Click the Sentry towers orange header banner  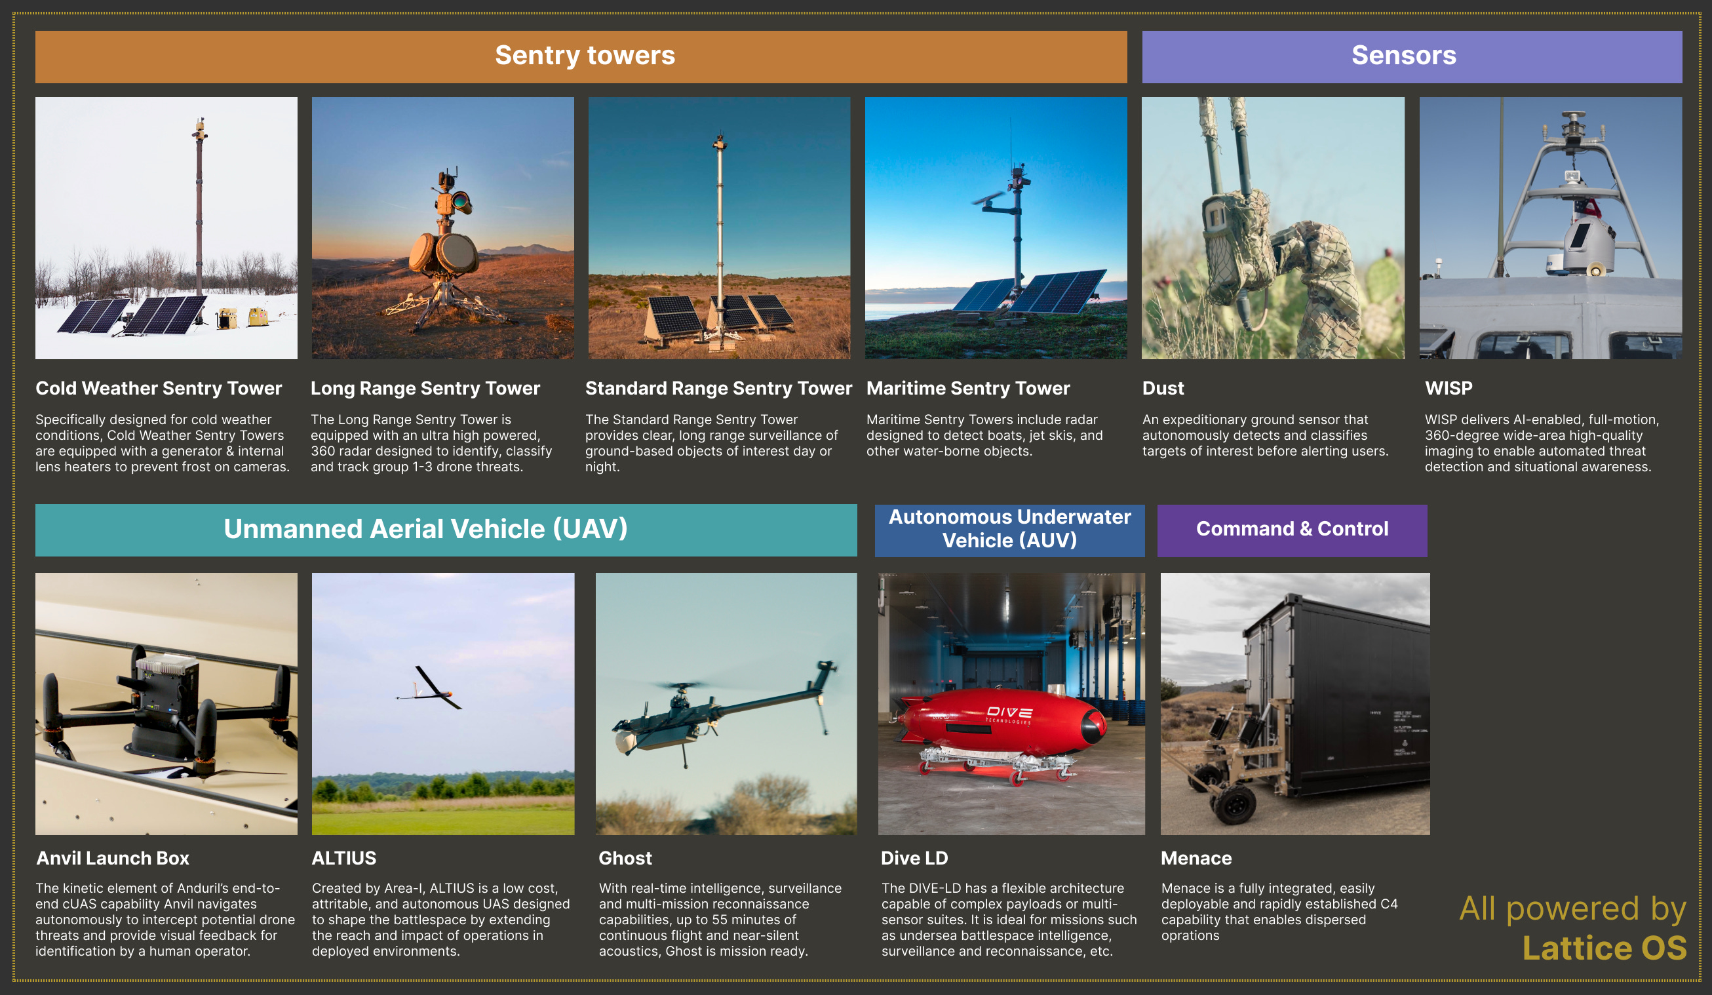coord(581,57)
